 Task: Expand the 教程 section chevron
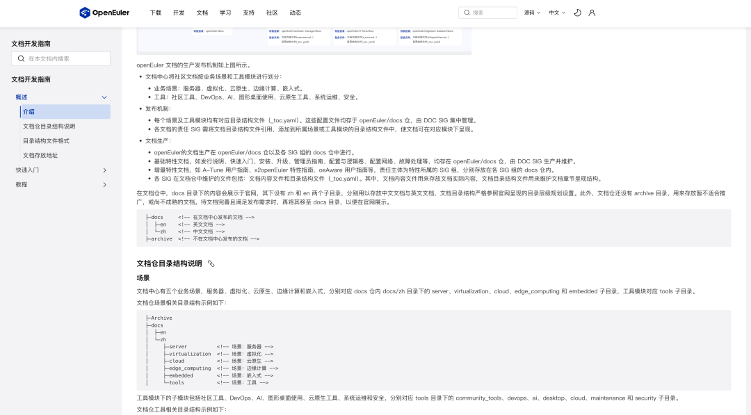point(104,185)
